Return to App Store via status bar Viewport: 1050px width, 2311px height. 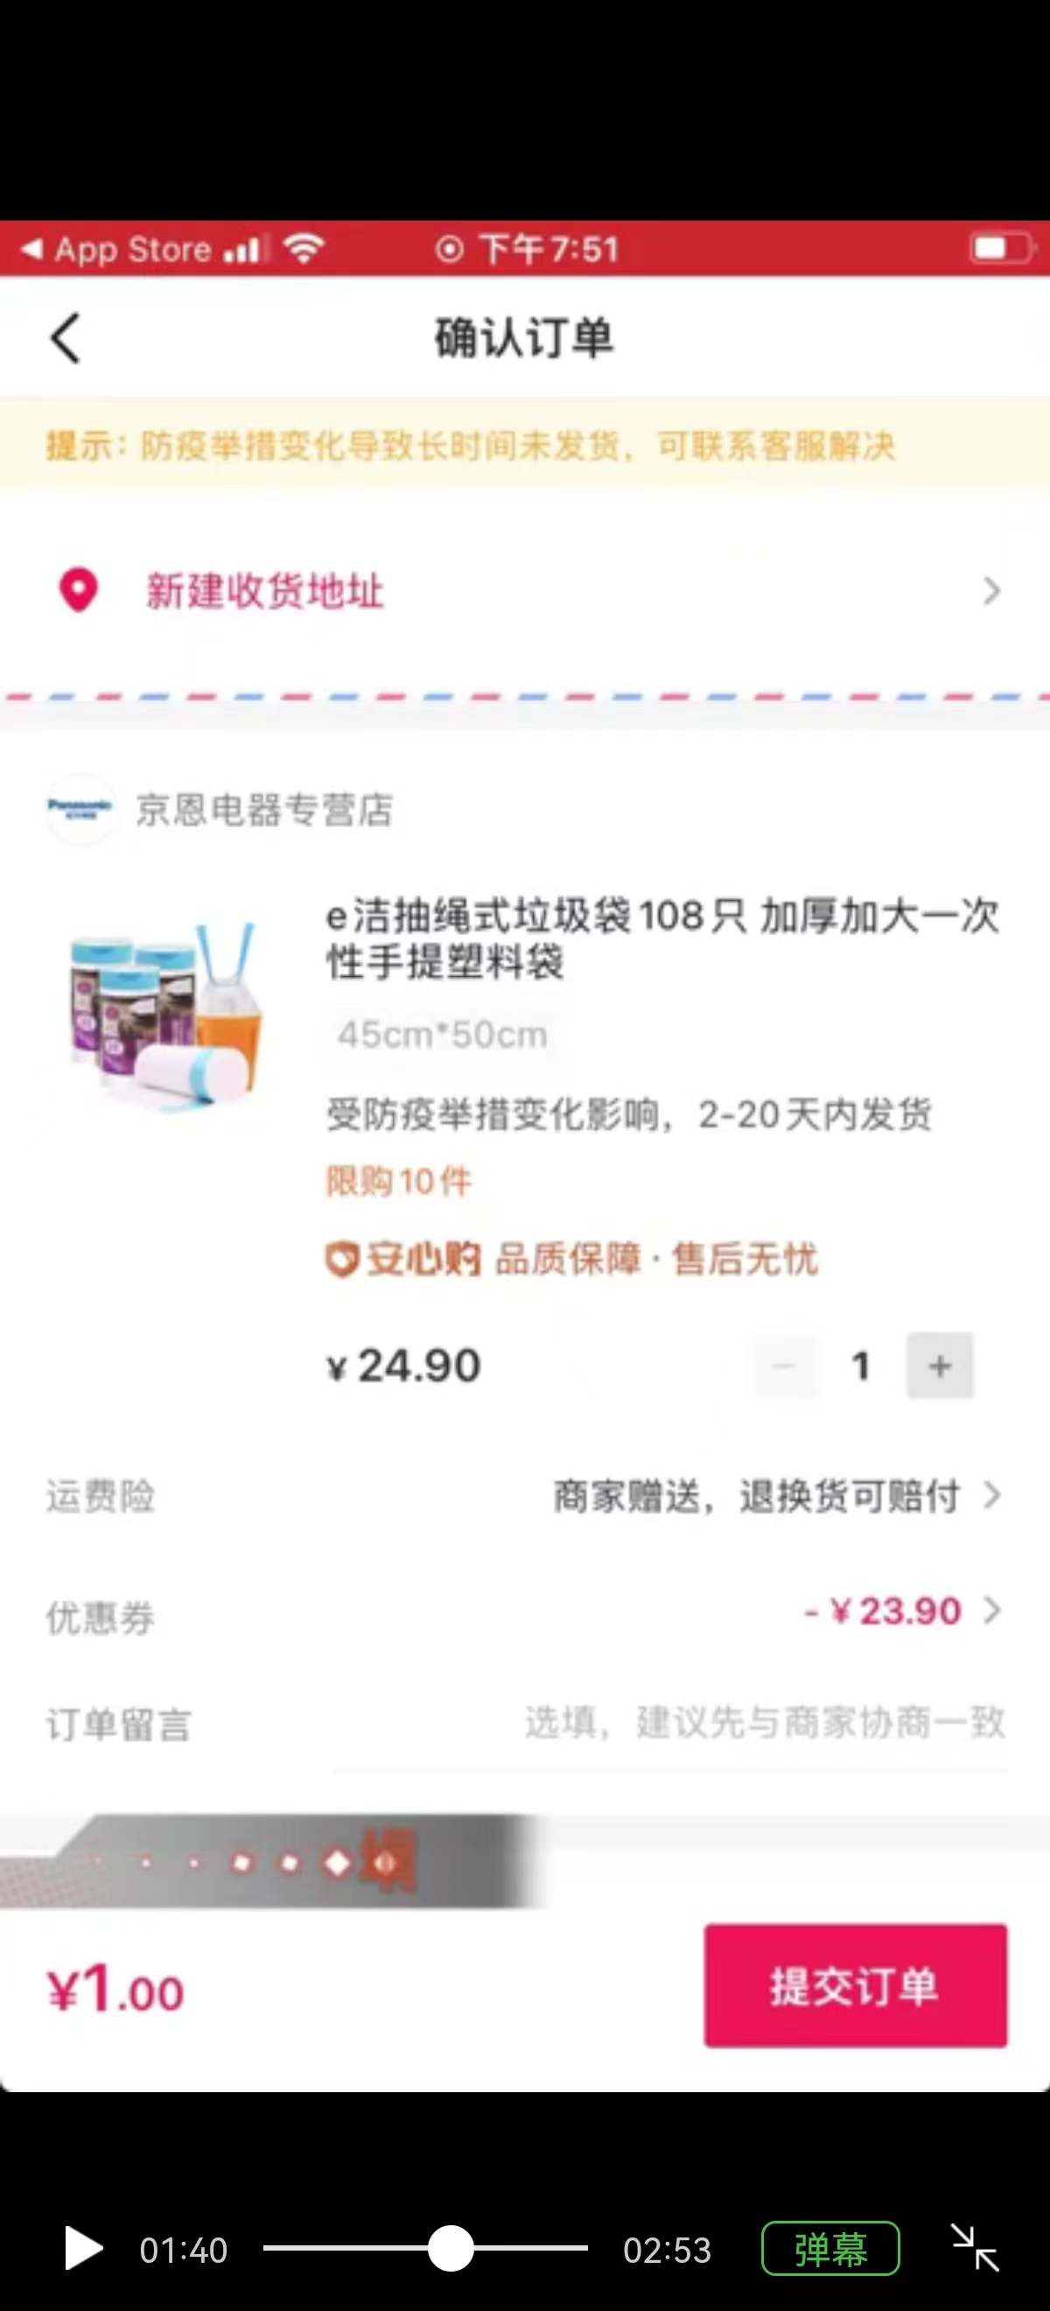tap(116, 249)
